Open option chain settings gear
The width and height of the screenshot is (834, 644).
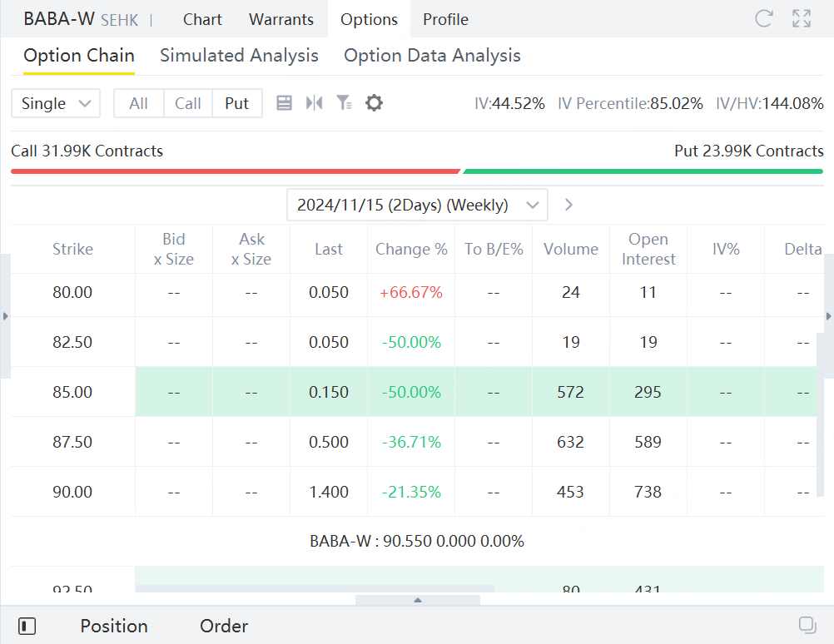375,103
